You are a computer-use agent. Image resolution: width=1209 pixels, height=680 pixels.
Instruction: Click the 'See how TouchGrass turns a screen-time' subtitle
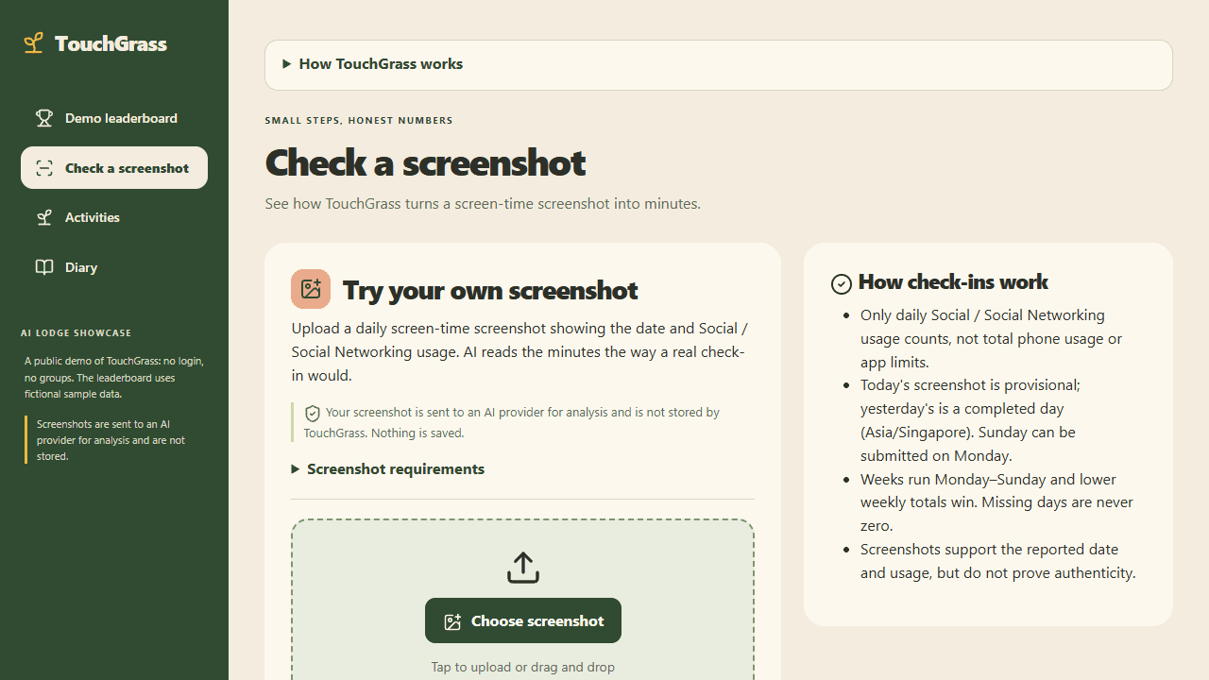pos(483,203)
